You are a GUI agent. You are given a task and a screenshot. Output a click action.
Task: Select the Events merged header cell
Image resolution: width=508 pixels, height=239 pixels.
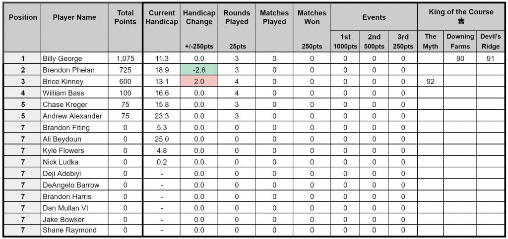[374, 17]
